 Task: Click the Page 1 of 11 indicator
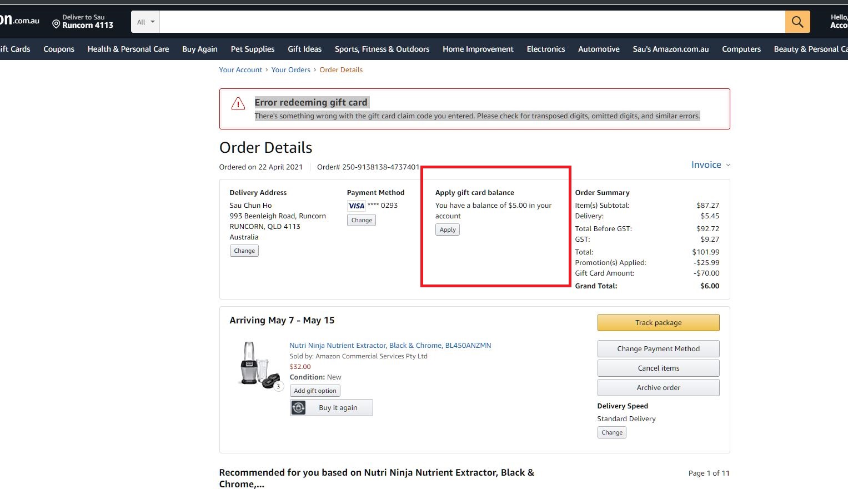click(709, 473)
